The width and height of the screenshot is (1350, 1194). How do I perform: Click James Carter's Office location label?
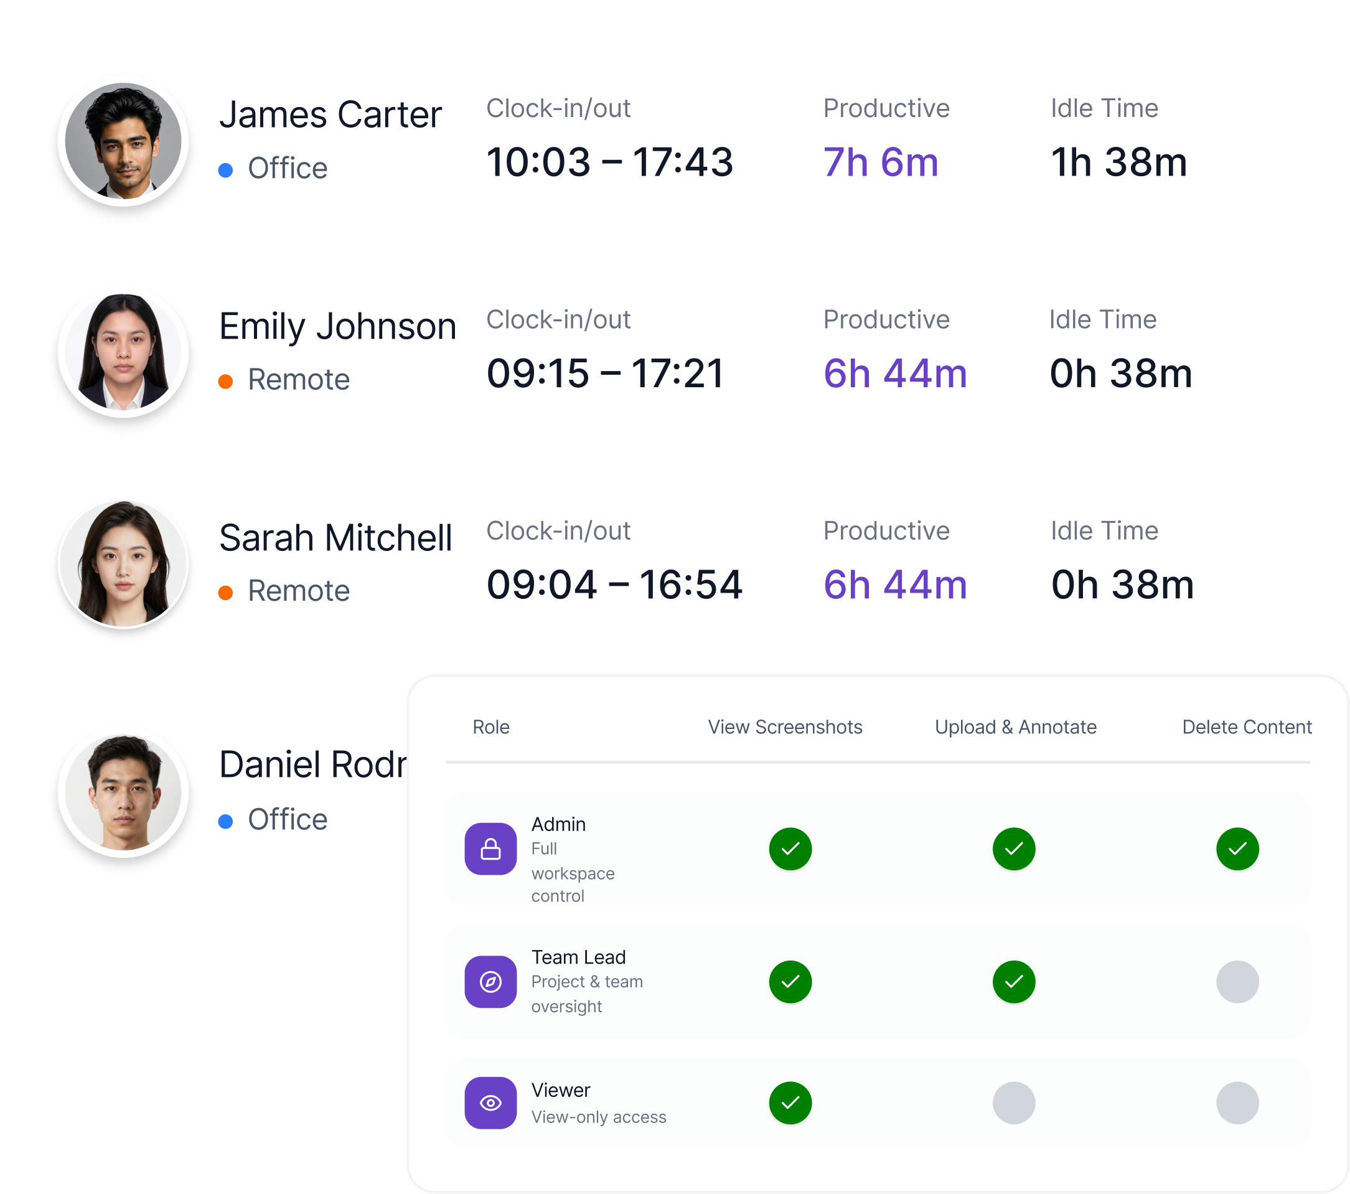coord(288,168)
